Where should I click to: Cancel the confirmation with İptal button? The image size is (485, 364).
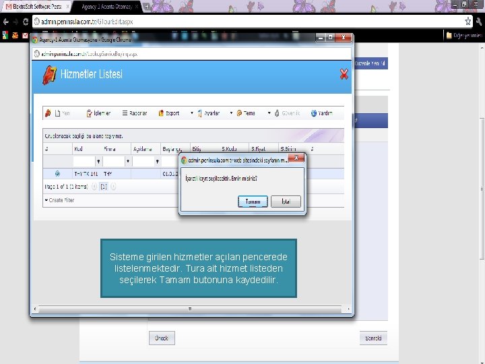pyautogui.click(x=286, y=202)
